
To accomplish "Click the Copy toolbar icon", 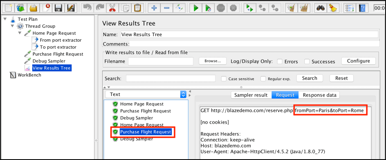I will (125, 8).
